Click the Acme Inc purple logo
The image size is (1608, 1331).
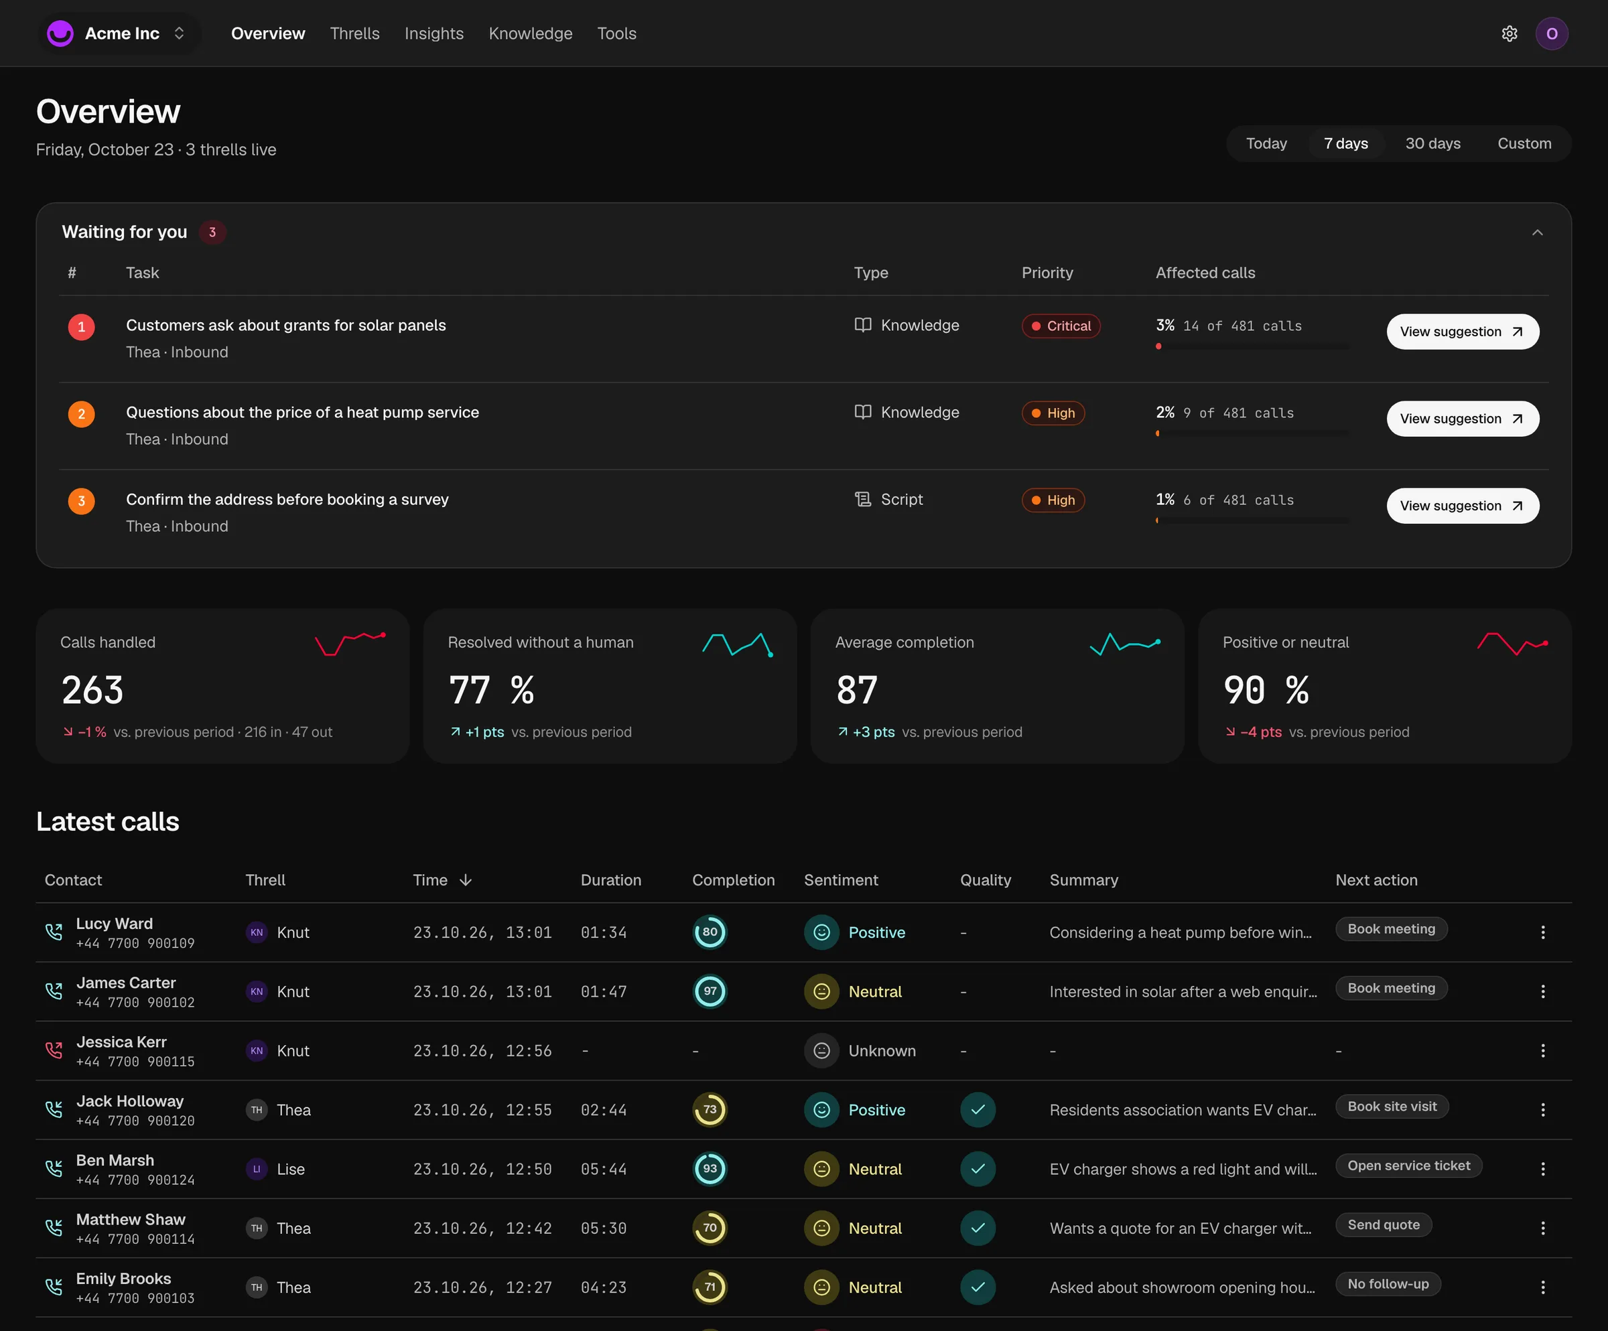pos(60,33)
